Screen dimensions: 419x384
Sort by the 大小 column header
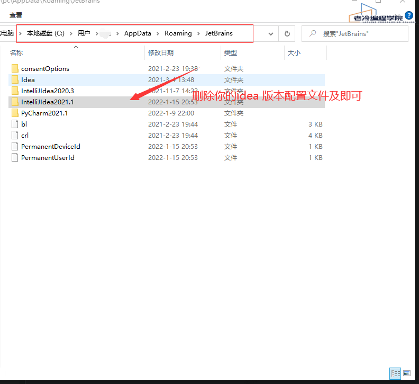point(294,53)
